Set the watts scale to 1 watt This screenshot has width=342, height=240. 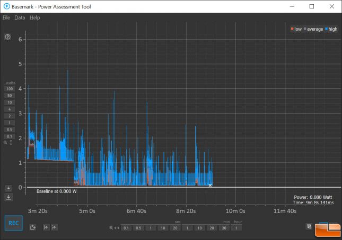point(10,123)
